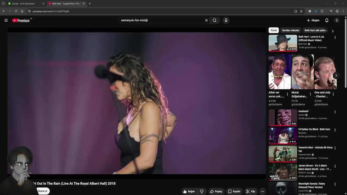Open the Allah var sorun yok short
The image size is (347, 195).
point(279,72)
